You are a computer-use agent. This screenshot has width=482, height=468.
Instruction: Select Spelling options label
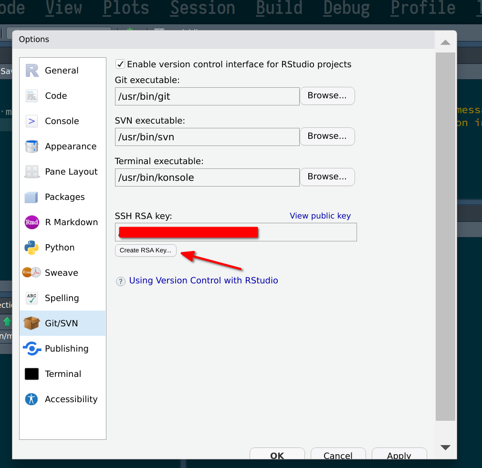point(62,298)
